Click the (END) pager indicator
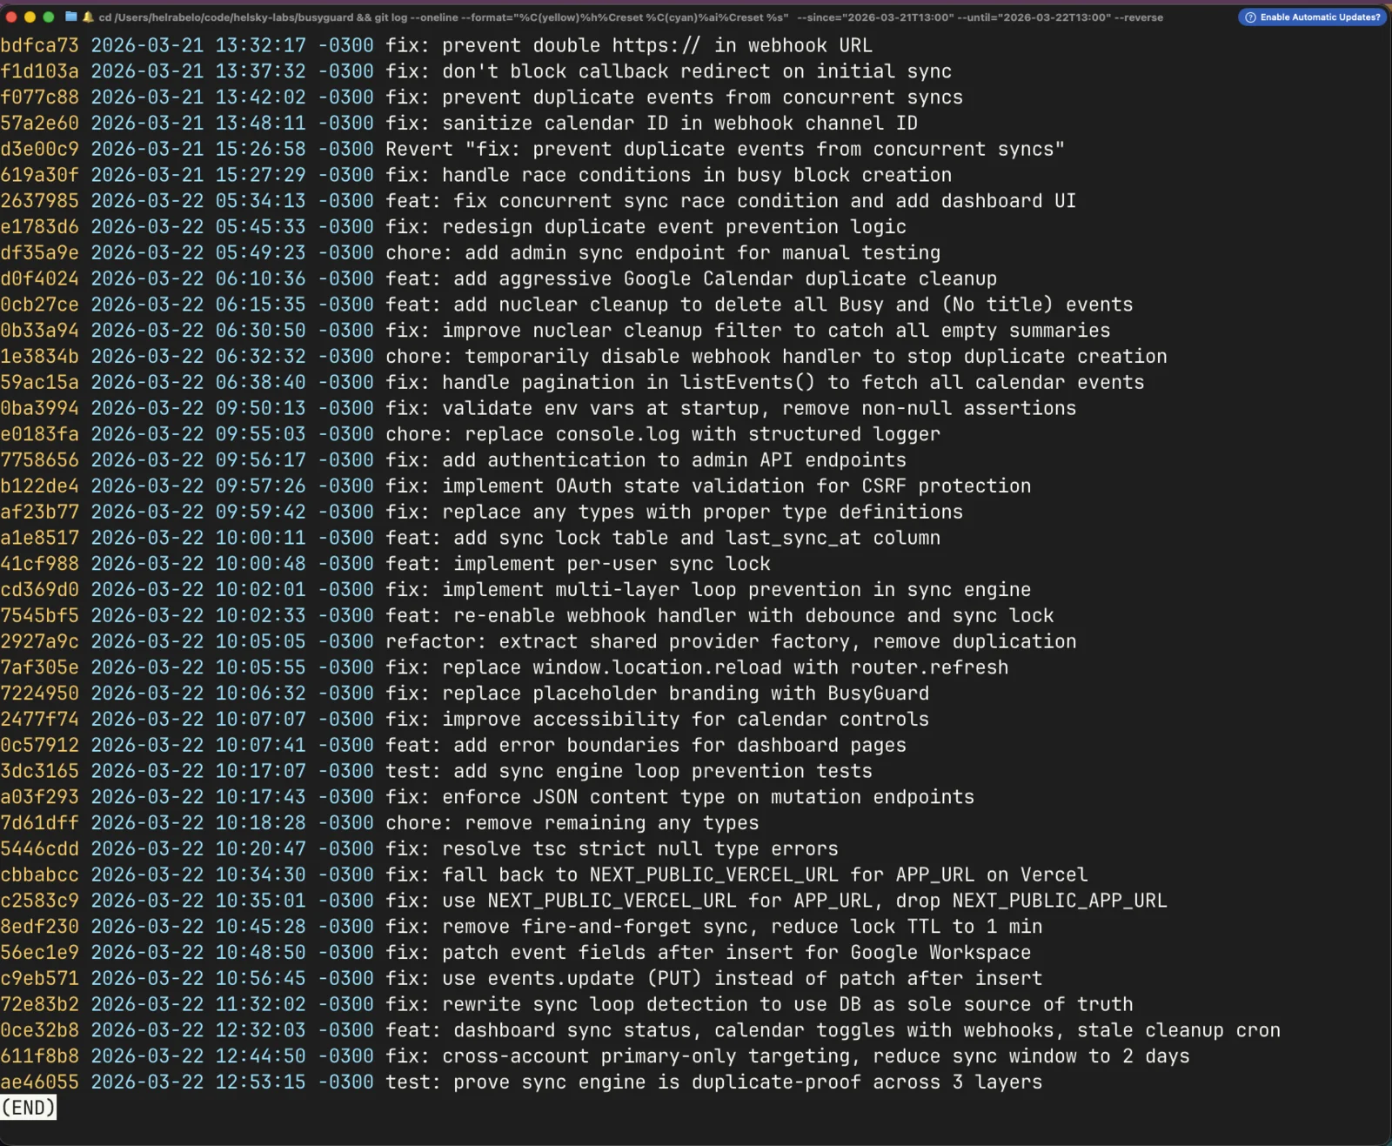The image size is (1392, 1146). point(29,1108)
